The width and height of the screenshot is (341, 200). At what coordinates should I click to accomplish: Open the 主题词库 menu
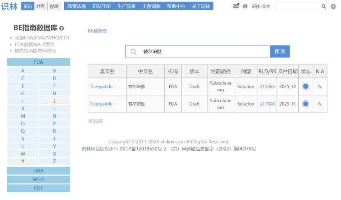tap(151, 6)
